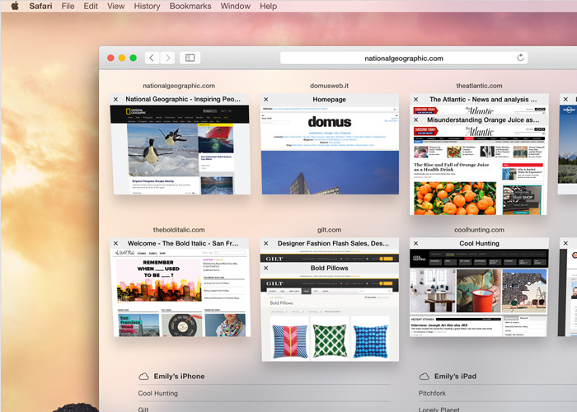The image size is (577, 412).
Task: Close the Bold Pillows tab
Action: (266, 268)
